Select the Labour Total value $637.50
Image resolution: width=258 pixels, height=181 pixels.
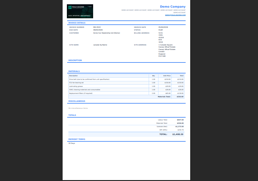coord(180,120)
